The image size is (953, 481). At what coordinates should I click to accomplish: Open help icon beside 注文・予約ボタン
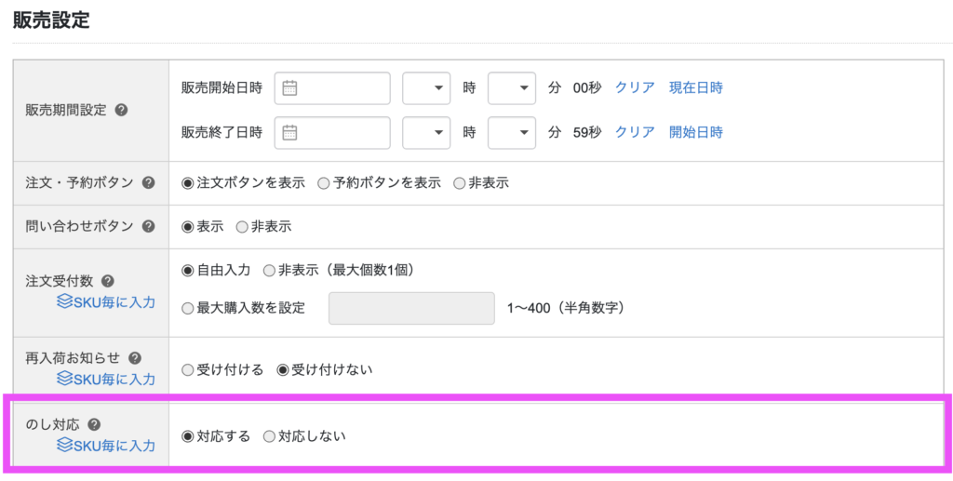click(x=148, y=182)
